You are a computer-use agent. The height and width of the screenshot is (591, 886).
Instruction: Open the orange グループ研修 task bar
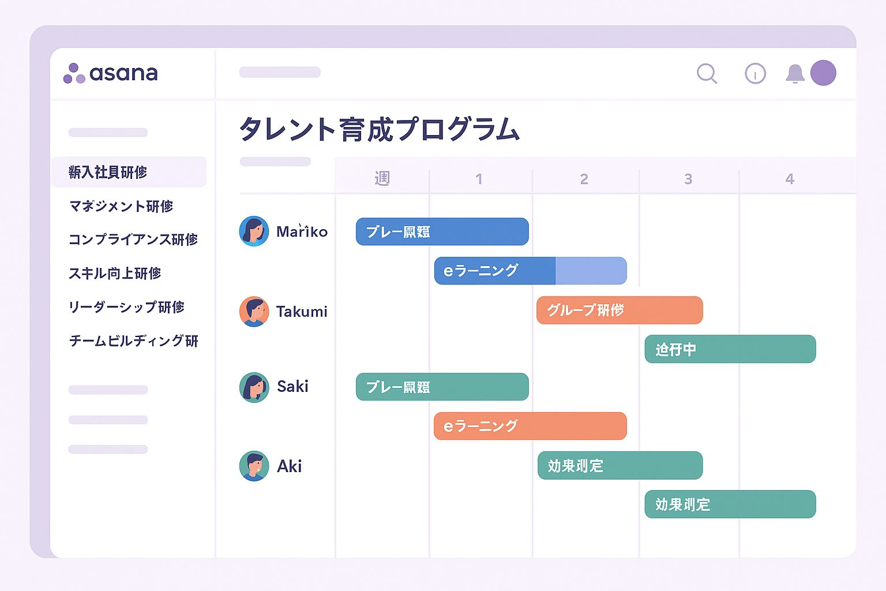point(619,311)
